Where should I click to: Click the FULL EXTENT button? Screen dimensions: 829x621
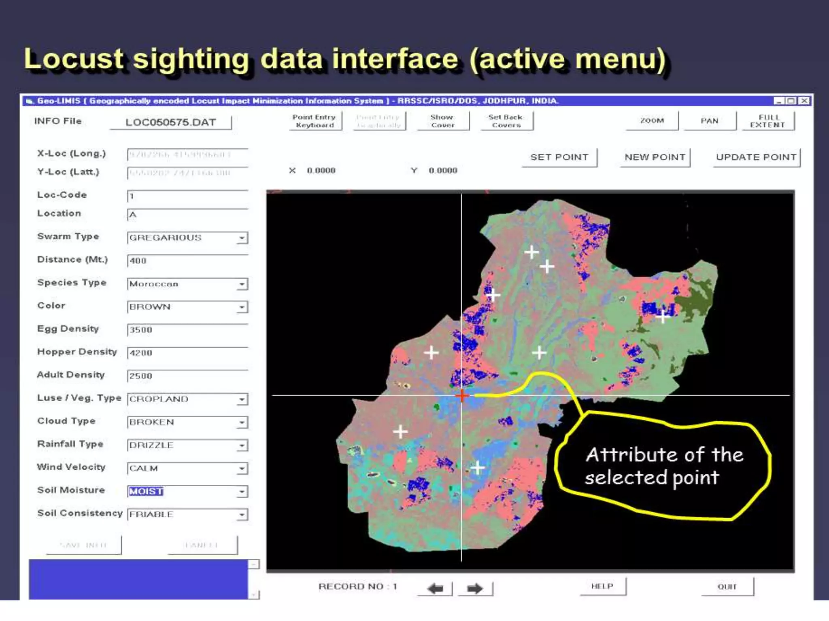(x=767, y=121)
